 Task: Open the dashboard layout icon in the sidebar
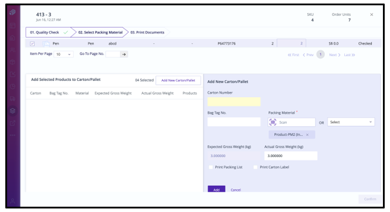(x=12, y=26)
